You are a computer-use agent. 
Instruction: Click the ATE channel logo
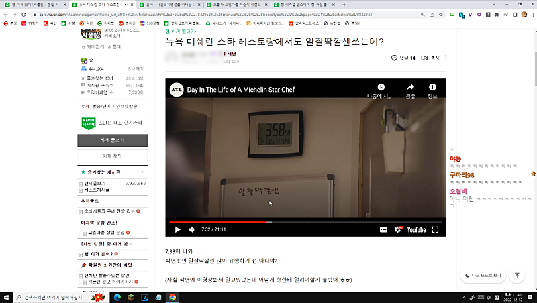click(177, 90)
